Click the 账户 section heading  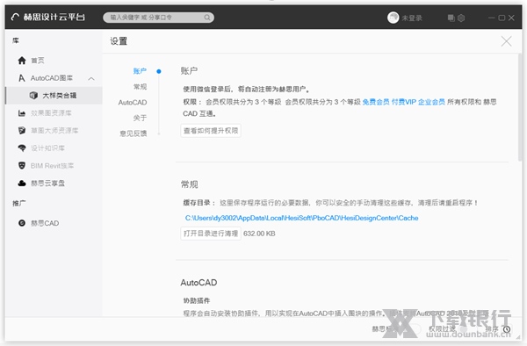click(189, 71)
